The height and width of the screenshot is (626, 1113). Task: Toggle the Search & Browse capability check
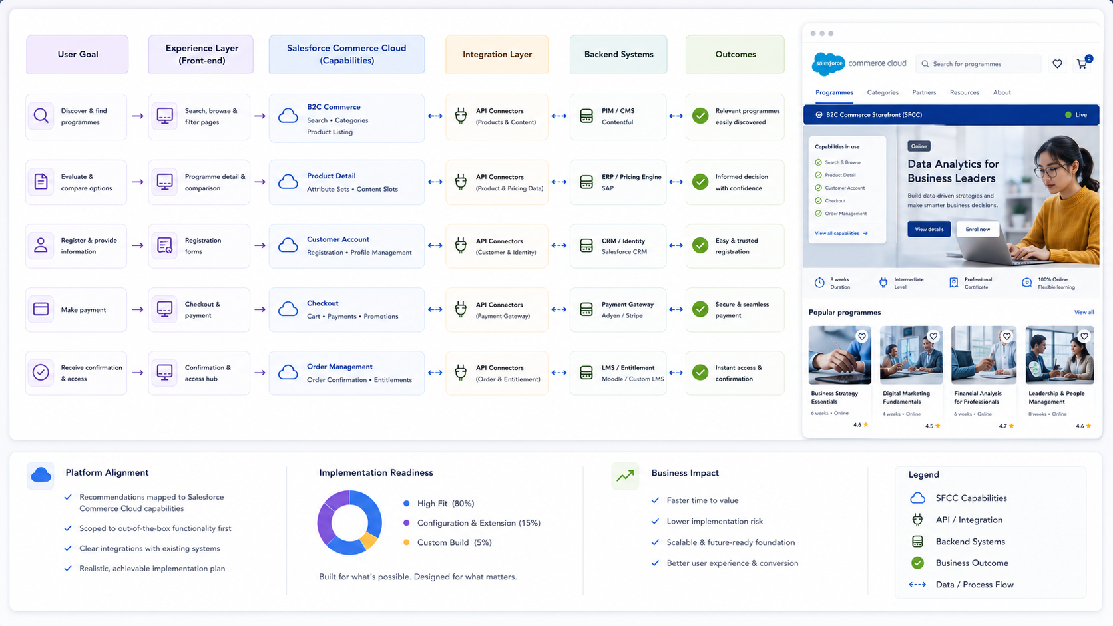point(818,162)
